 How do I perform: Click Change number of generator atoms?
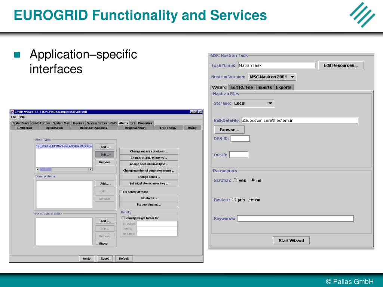click(x=149, y=170)
